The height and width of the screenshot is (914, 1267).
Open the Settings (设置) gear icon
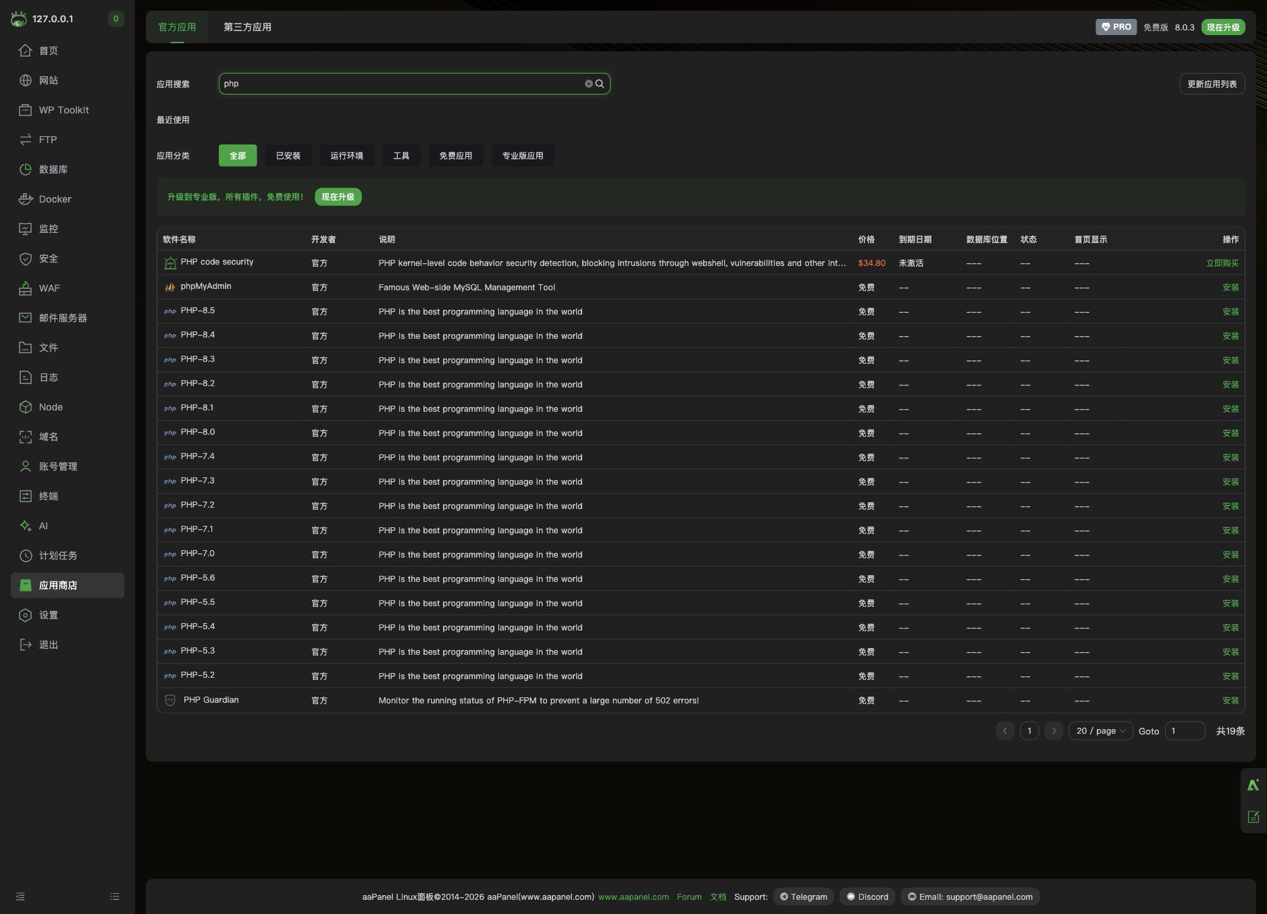(26, 615)
